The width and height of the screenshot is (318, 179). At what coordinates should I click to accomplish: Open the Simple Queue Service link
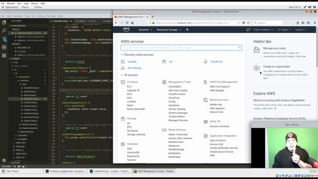point(222,152)
